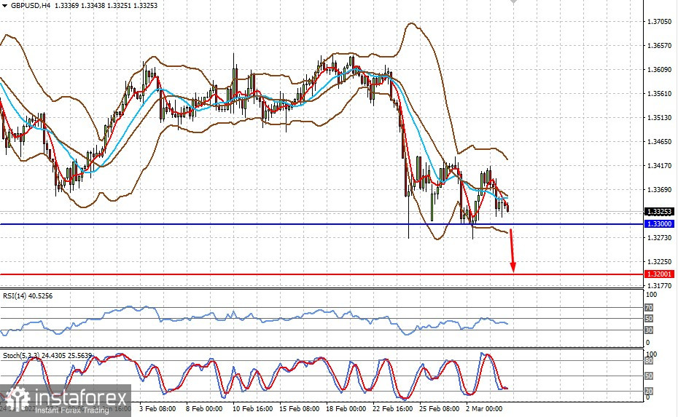Click the Stochastic level 20 label

(x=649, y=391)
